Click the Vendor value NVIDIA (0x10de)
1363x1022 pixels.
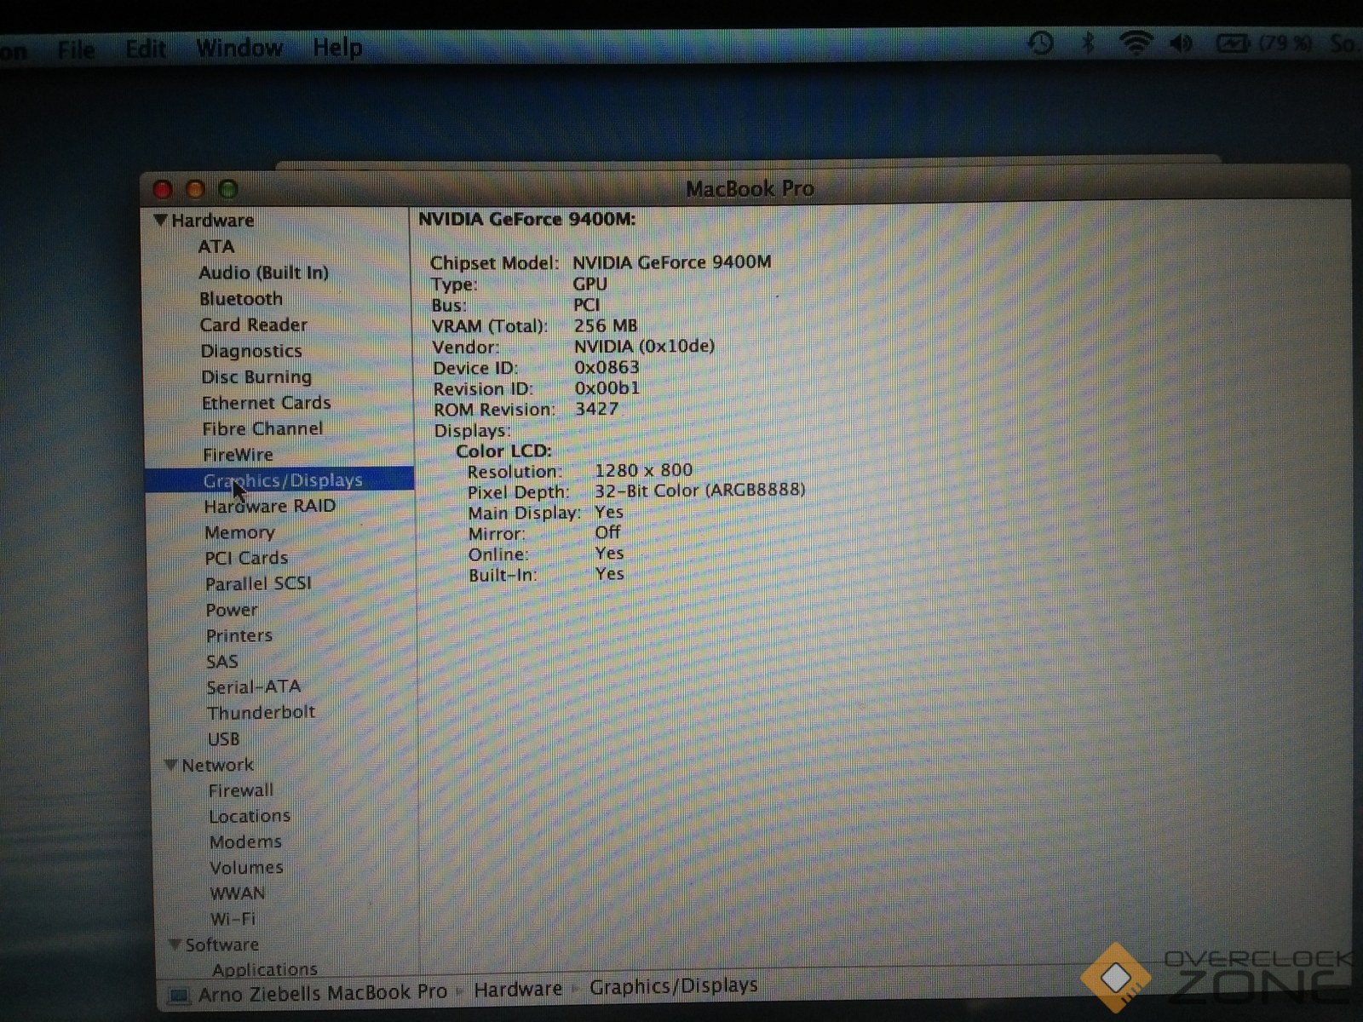644,346
